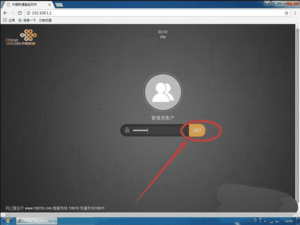This screenshot has width=300, height=225.
Task: Click the 管理员账户 label
Action: click(x=163, y=117)
